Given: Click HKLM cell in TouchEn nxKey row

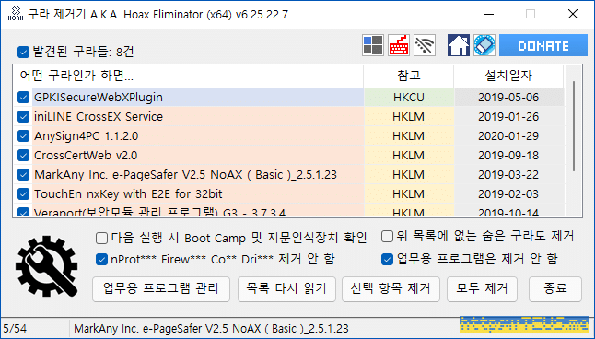Looking at the screenshot, I should point(409,194).
